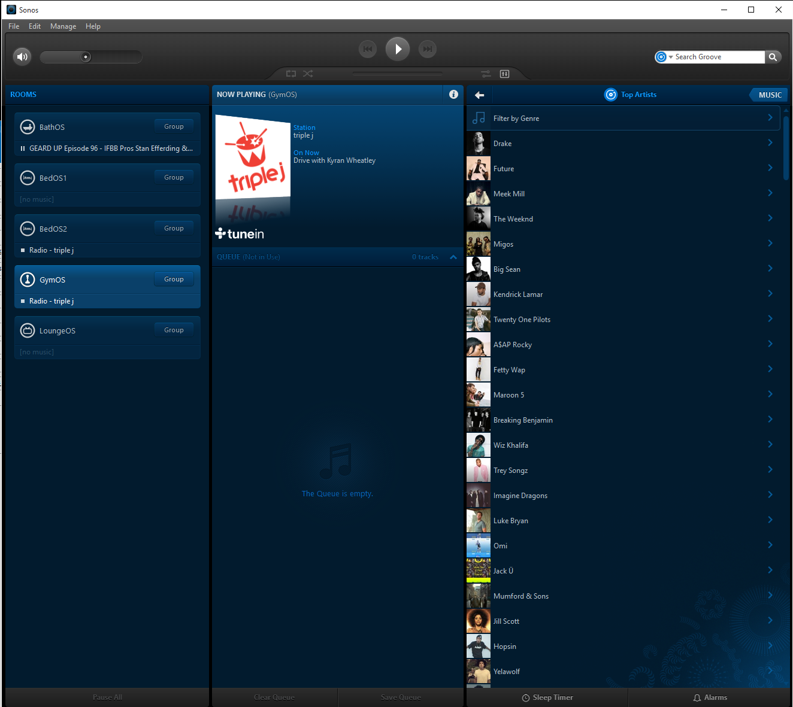
Task: Toggle repeat mode
Action: click(291, 74)
